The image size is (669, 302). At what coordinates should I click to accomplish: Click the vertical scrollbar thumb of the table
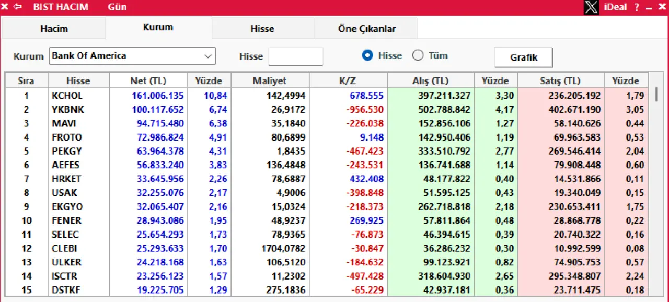click(x=656, y=95)
